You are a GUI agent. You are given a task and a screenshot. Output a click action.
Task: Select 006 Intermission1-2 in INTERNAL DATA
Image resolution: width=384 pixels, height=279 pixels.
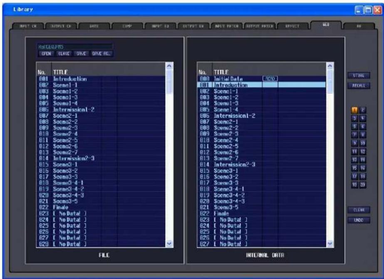point(262,116)
